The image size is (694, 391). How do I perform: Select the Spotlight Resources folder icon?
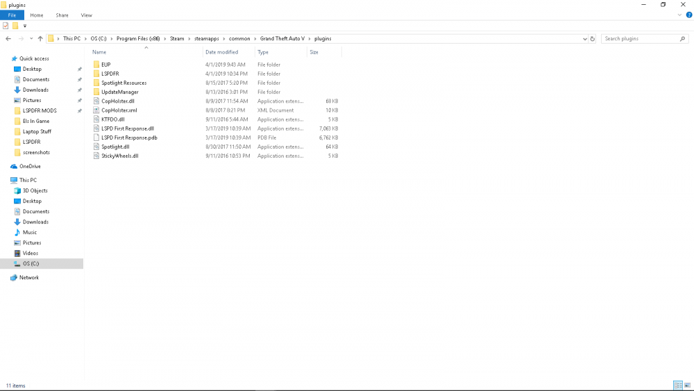[x=96, y=83]
